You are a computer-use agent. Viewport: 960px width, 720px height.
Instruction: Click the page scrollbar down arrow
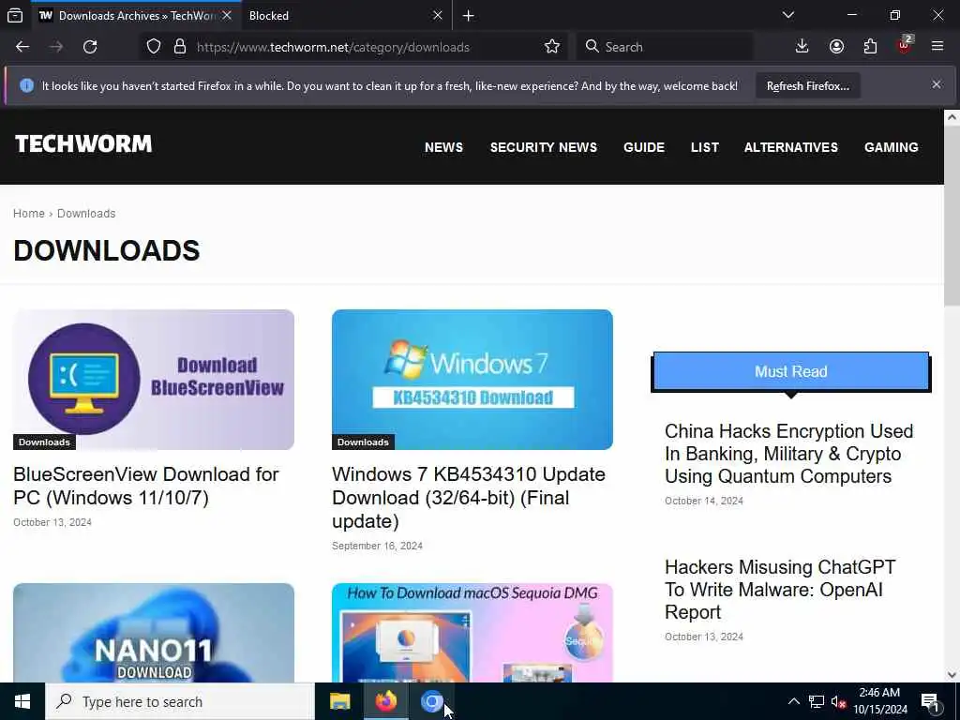tap(952, 675)
